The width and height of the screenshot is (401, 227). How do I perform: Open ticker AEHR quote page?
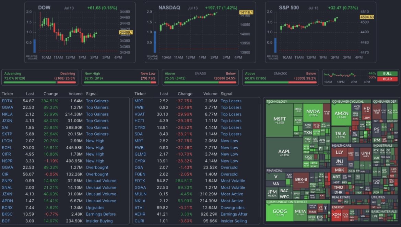[x=140, y=214]
